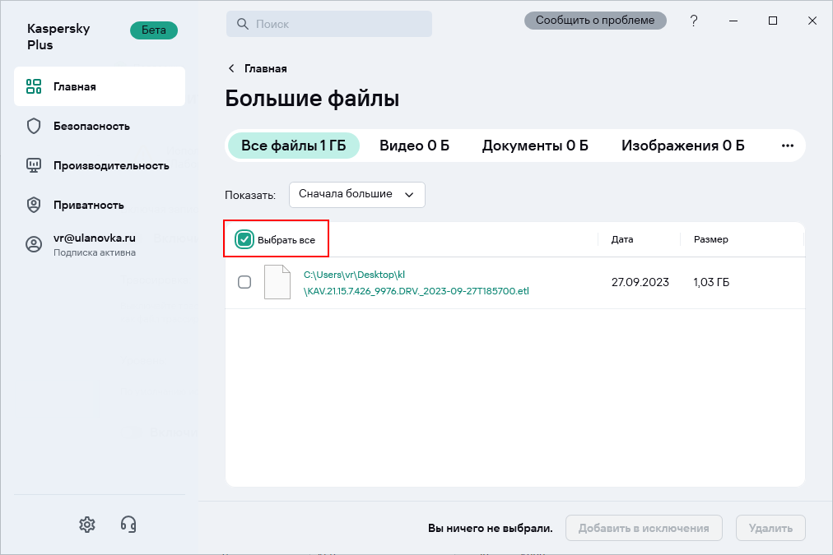The image size is (833, 555).
Task: Switch to the Изображения 0 Б tab
Action: (x=682, y=146)
